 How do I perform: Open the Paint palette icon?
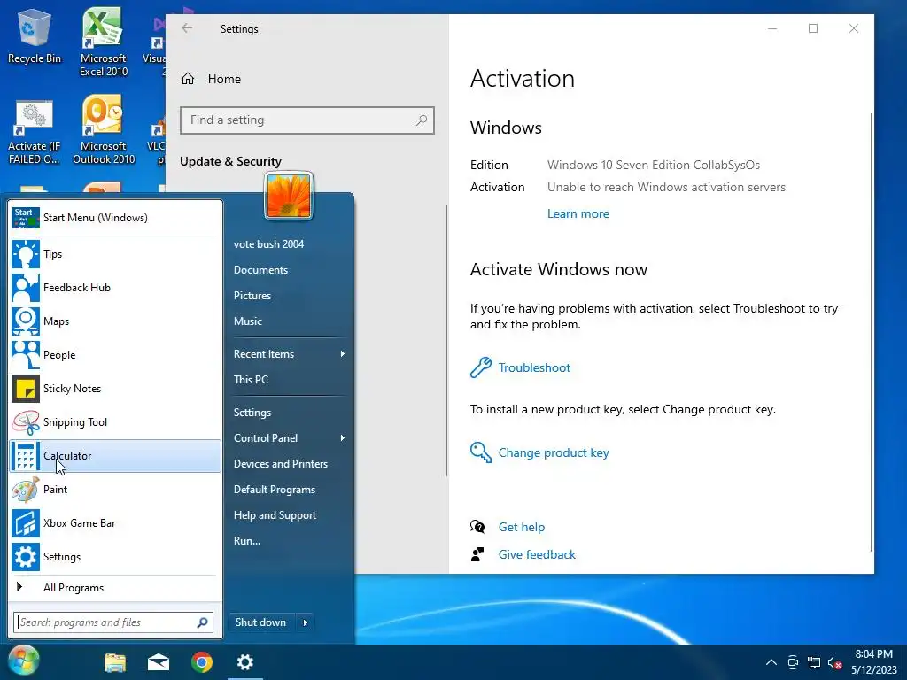point(26,489)
